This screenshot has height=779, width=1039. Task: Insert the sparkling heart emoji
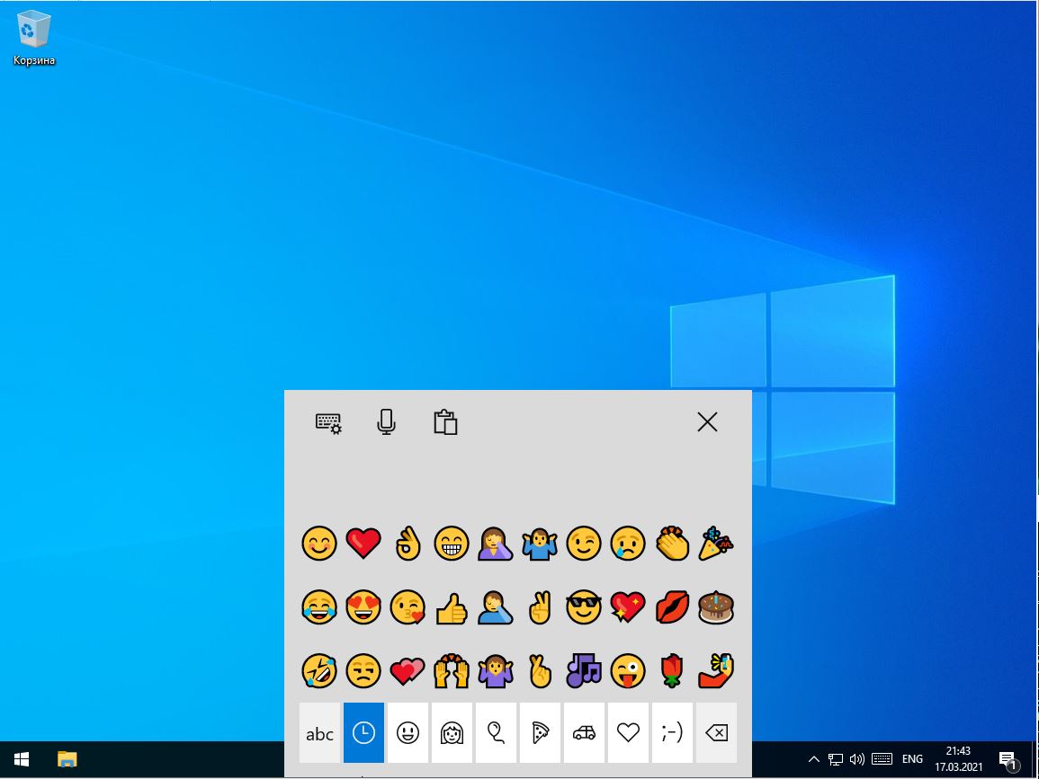tap(628, 606)
